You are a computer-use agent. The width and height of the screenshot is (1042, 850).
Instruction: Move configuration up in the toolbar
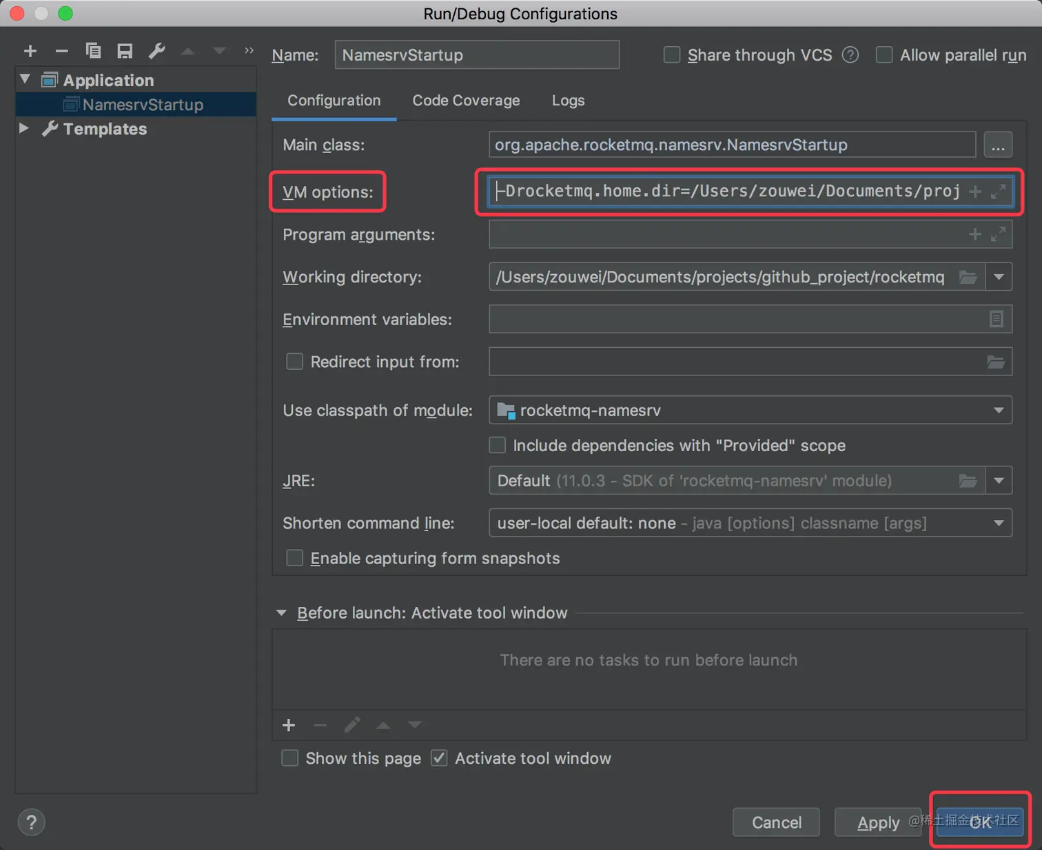(x=187, y=51)
